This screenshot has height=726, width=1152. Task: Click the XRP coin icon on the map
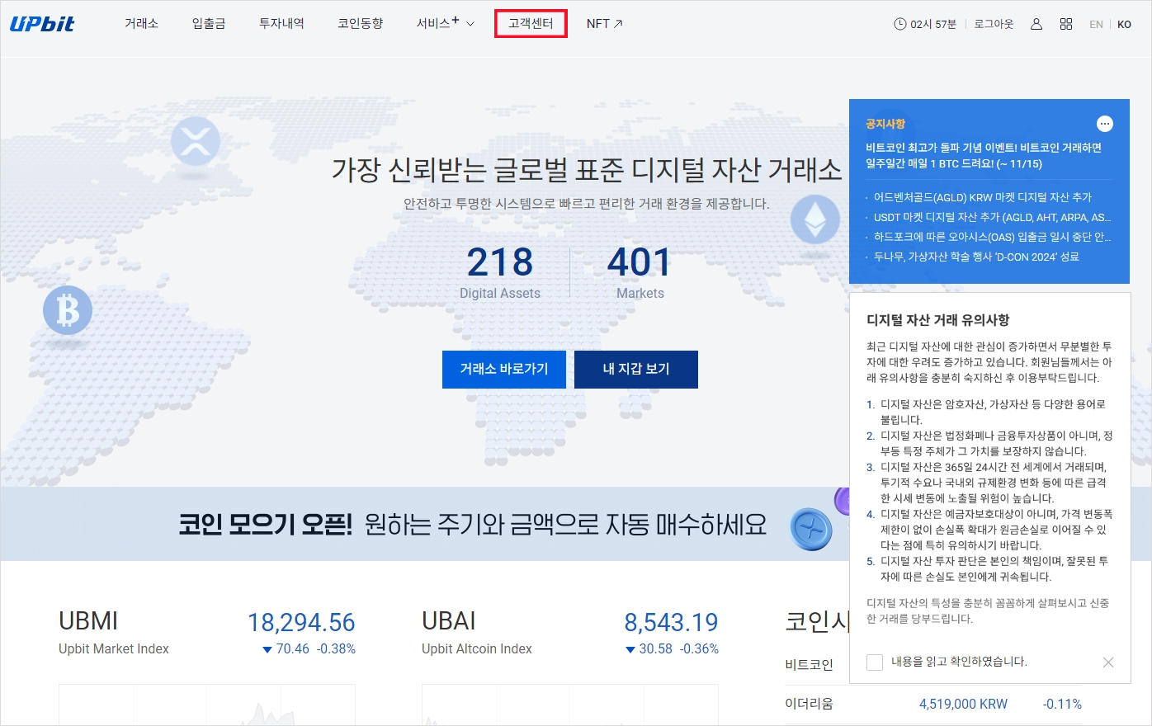(196, 141)
